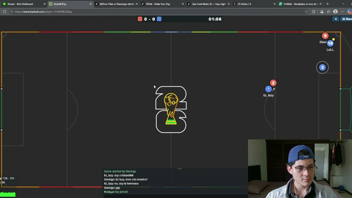Viewport: 352px width, 198px height.
Task: Click the blue disc above itz_lazy
Action: (268, 89)
